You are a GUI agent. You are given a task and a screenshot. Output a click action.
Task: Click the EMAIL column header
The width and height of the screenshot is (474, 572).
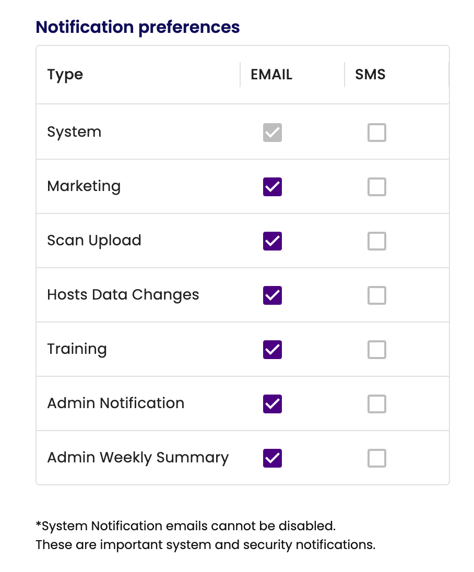click(x=271, y=75)
